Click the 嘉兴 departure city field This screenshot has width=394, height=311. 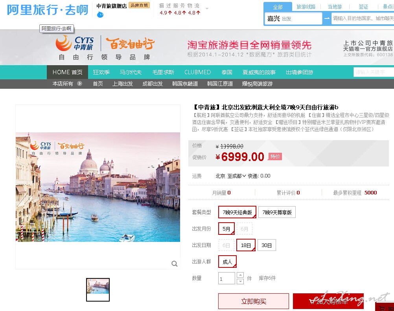click(x=293, y=18)
